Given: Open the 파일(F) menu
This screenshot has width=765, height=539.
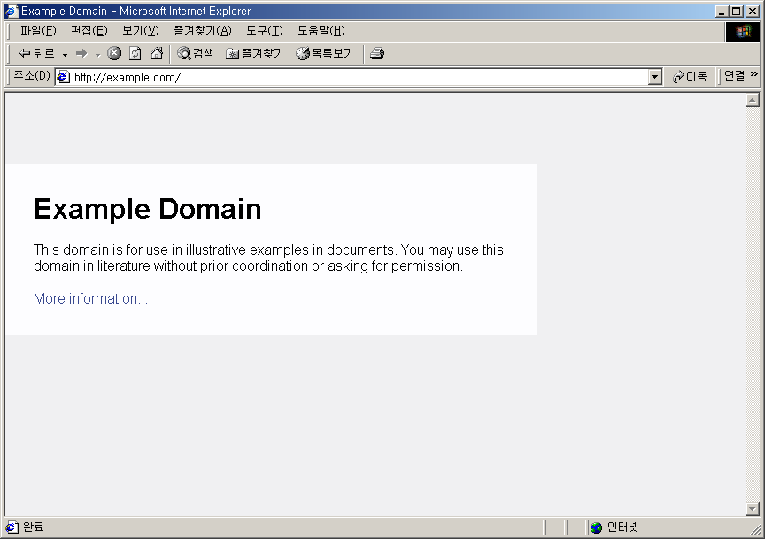Looking at the screenshot, I should click(38, 31).
